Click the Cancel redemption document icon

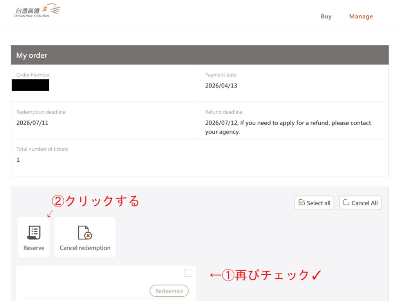pyautogui.click(x=85, y=233)
